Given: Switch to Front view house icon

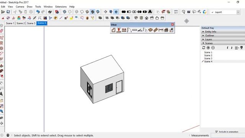Looking at the screenshot, I should pyautogui.click(x=147, y=18).
